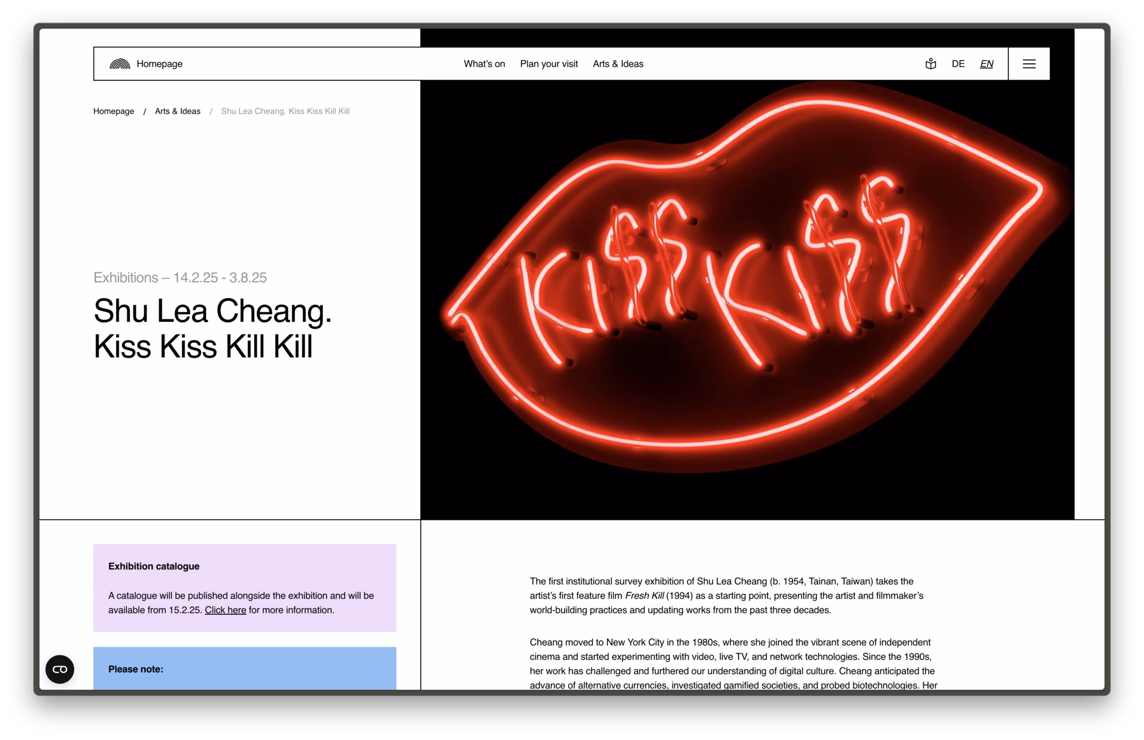Open the Homepage link beside the logo
This screenshot has height=740, width=1144.
click(160, 64)
